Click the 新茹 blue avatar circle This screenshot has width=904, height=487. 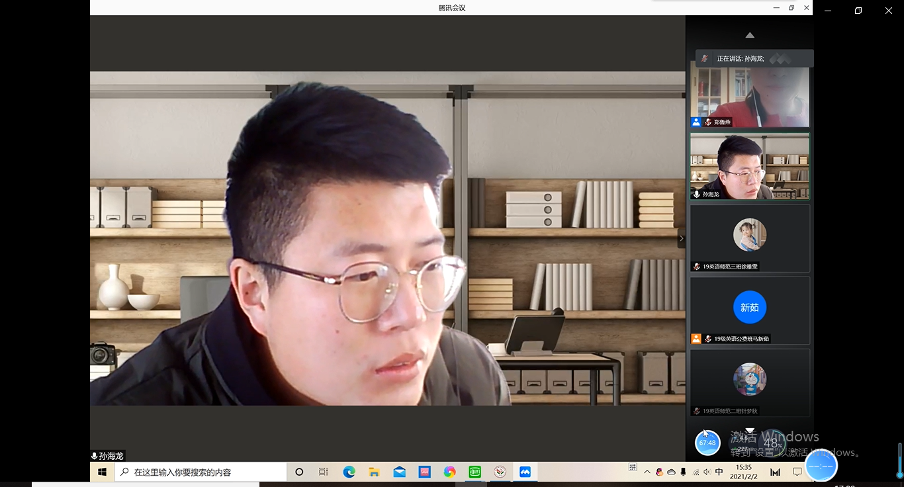(749, 307)
